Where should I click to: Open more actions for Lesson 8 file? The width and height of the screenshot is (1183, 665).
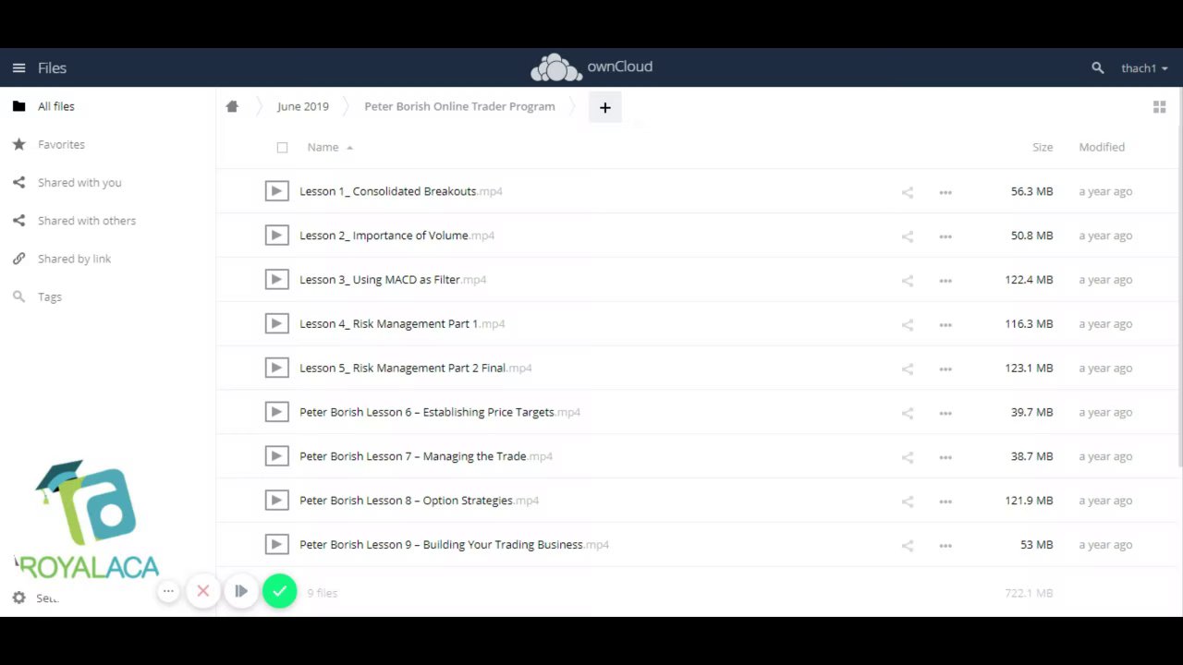click(x=945, y=501)
